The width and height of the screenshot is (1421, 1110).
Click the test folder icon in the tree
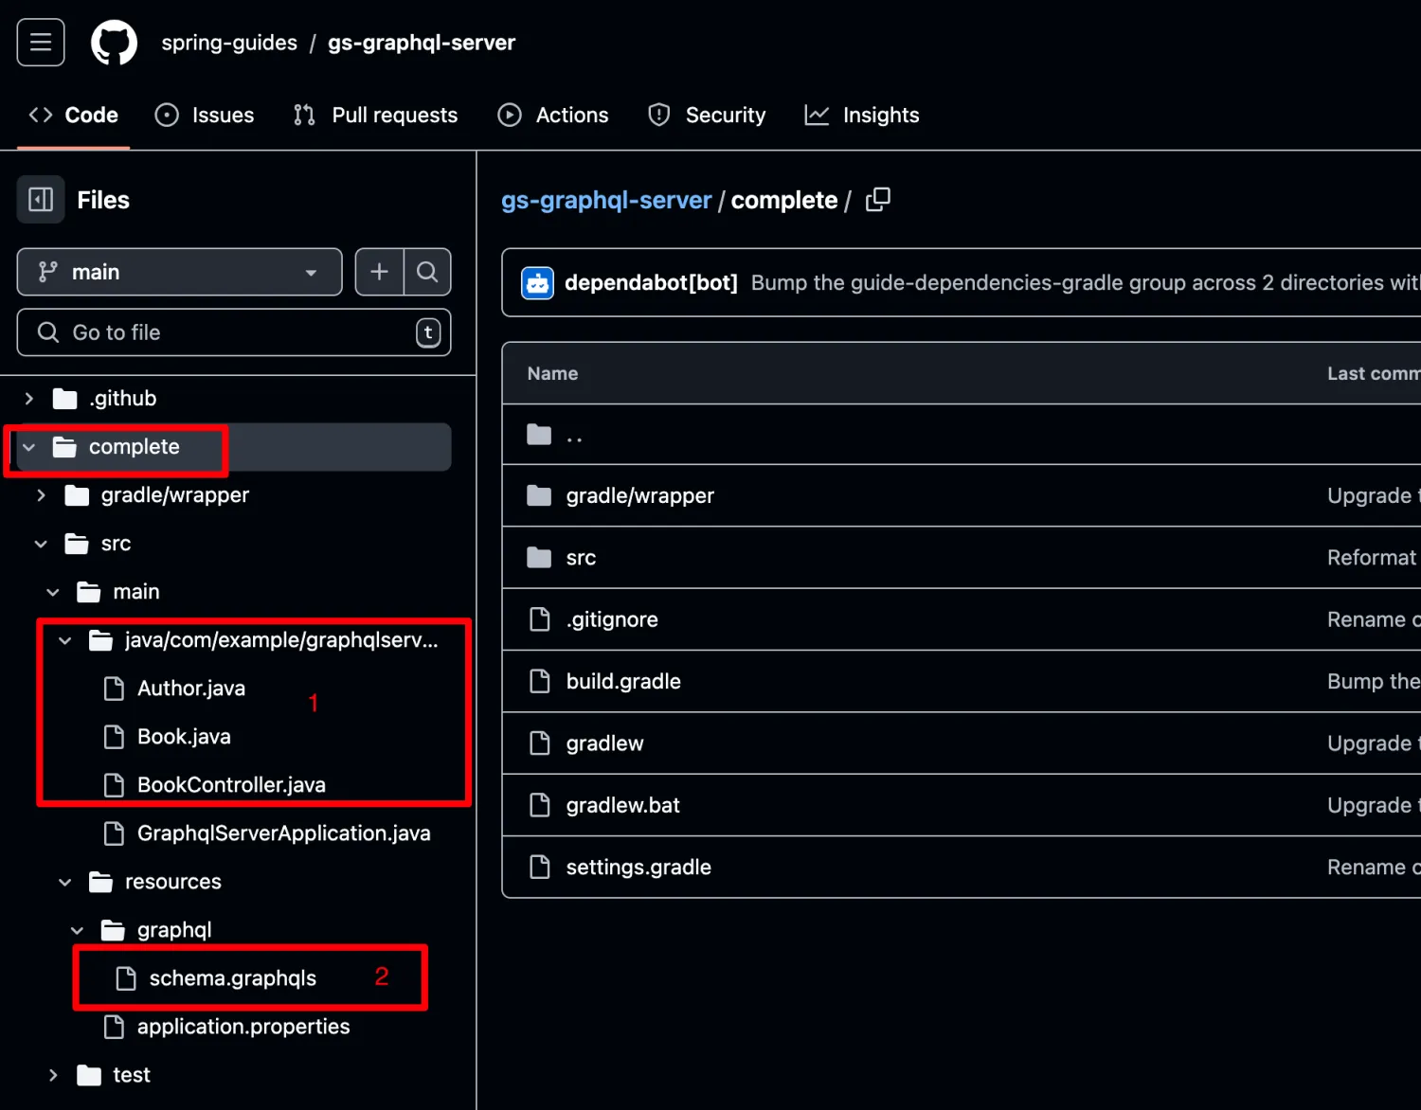coord(89,1075)
